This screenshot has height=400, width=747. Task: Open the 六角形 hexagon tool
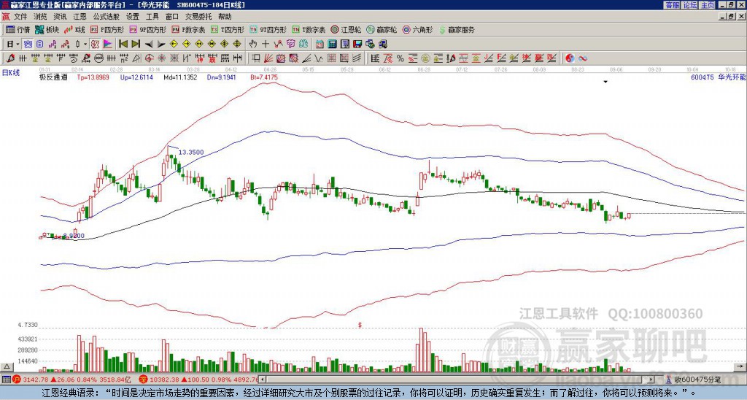tap(418, 29)
